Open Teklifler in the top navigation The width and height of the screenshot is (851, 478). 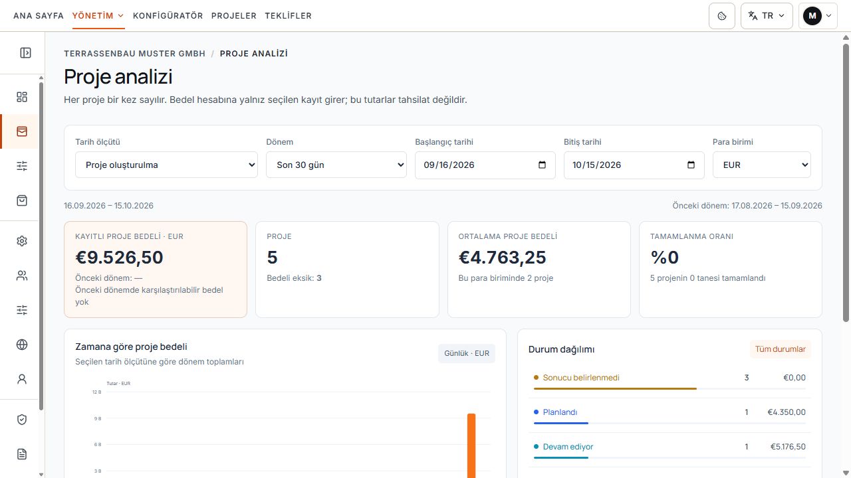[289, 16]
